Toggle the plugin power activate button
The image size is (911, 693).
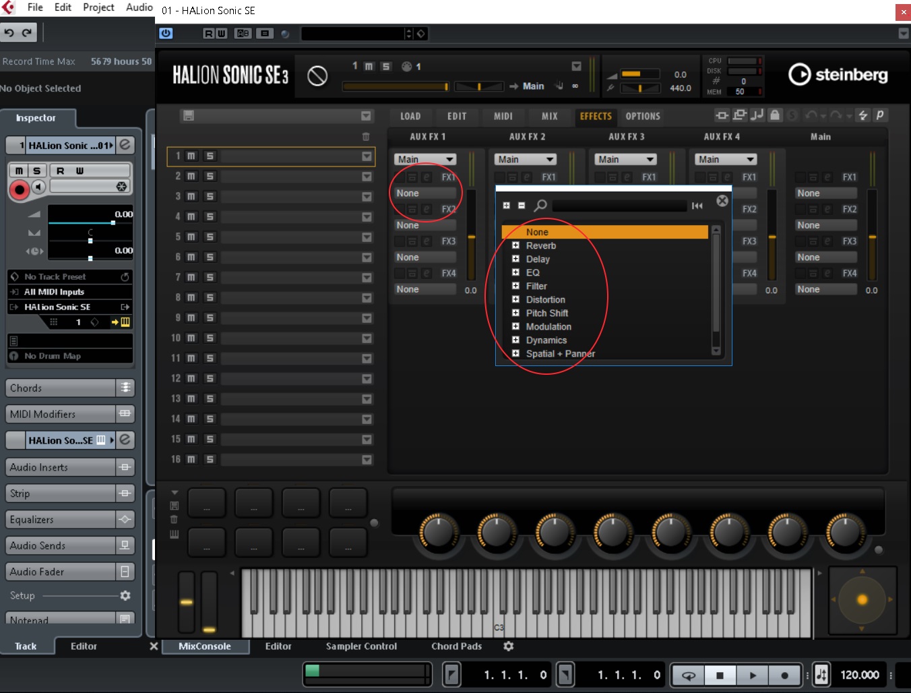point(166,33)
